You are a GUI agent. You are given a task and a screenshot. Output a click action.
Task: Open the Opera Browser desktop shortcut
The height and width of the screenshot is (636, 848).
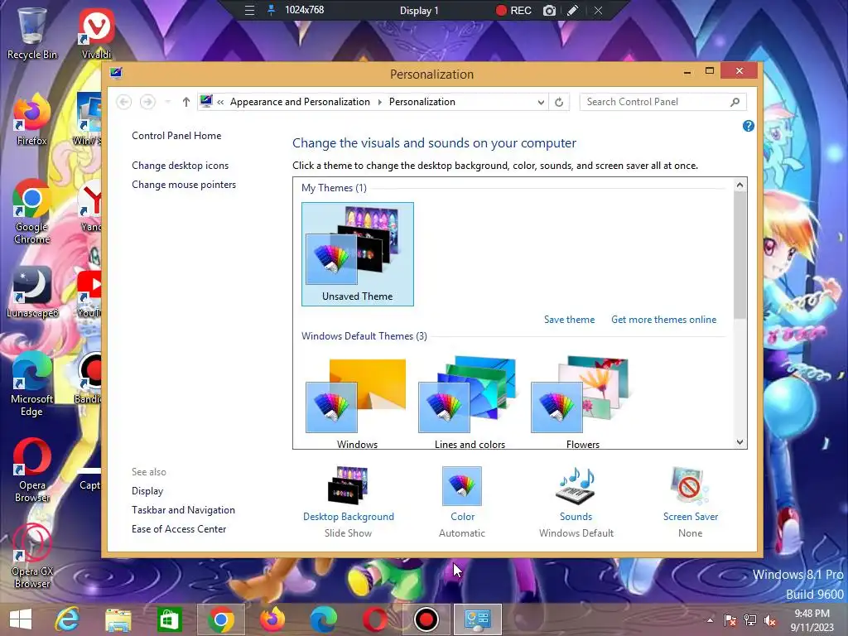31,470
